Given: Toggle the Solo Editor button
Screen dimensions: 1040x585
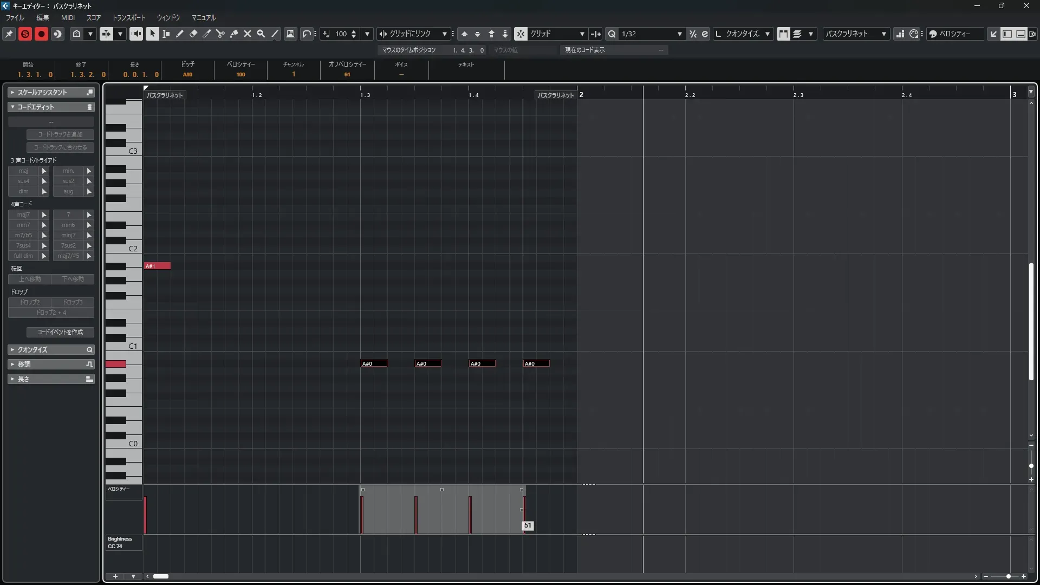Looking at the screenshot, I should [25, 34].
